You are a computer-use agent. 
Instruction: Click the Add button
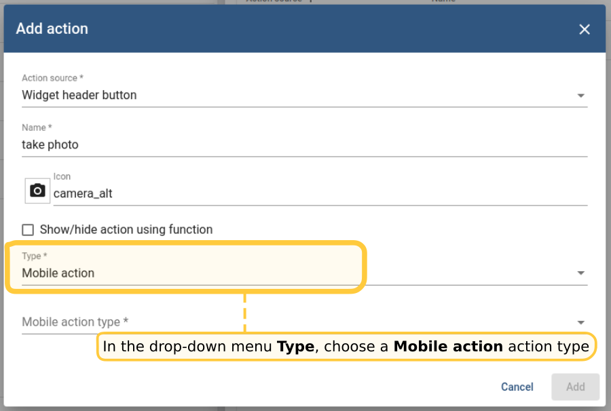tap(575, 387)
